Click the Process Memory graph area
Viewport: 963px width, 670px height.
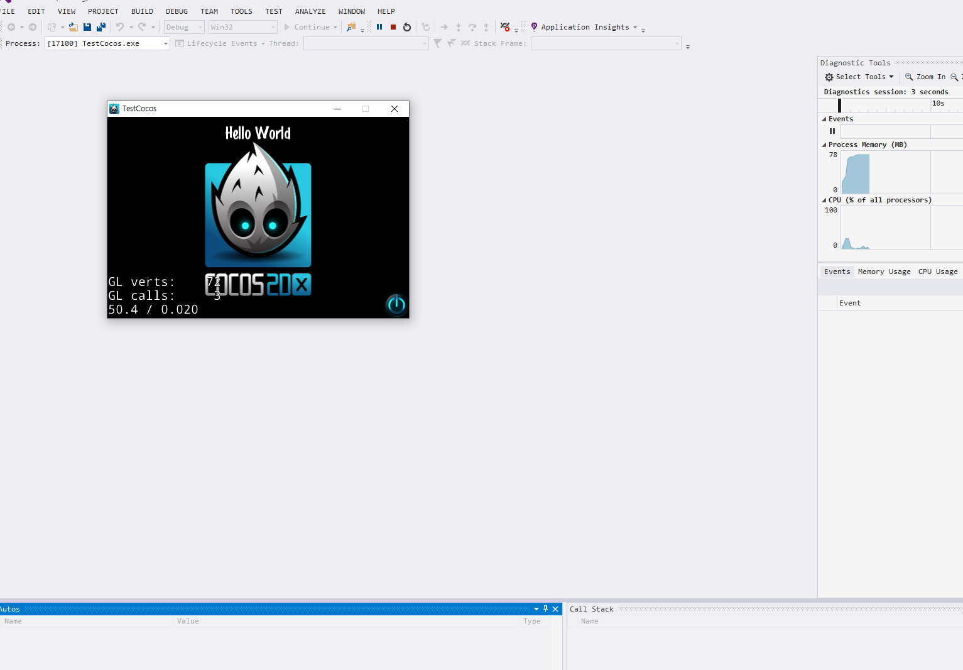(901, 173)
